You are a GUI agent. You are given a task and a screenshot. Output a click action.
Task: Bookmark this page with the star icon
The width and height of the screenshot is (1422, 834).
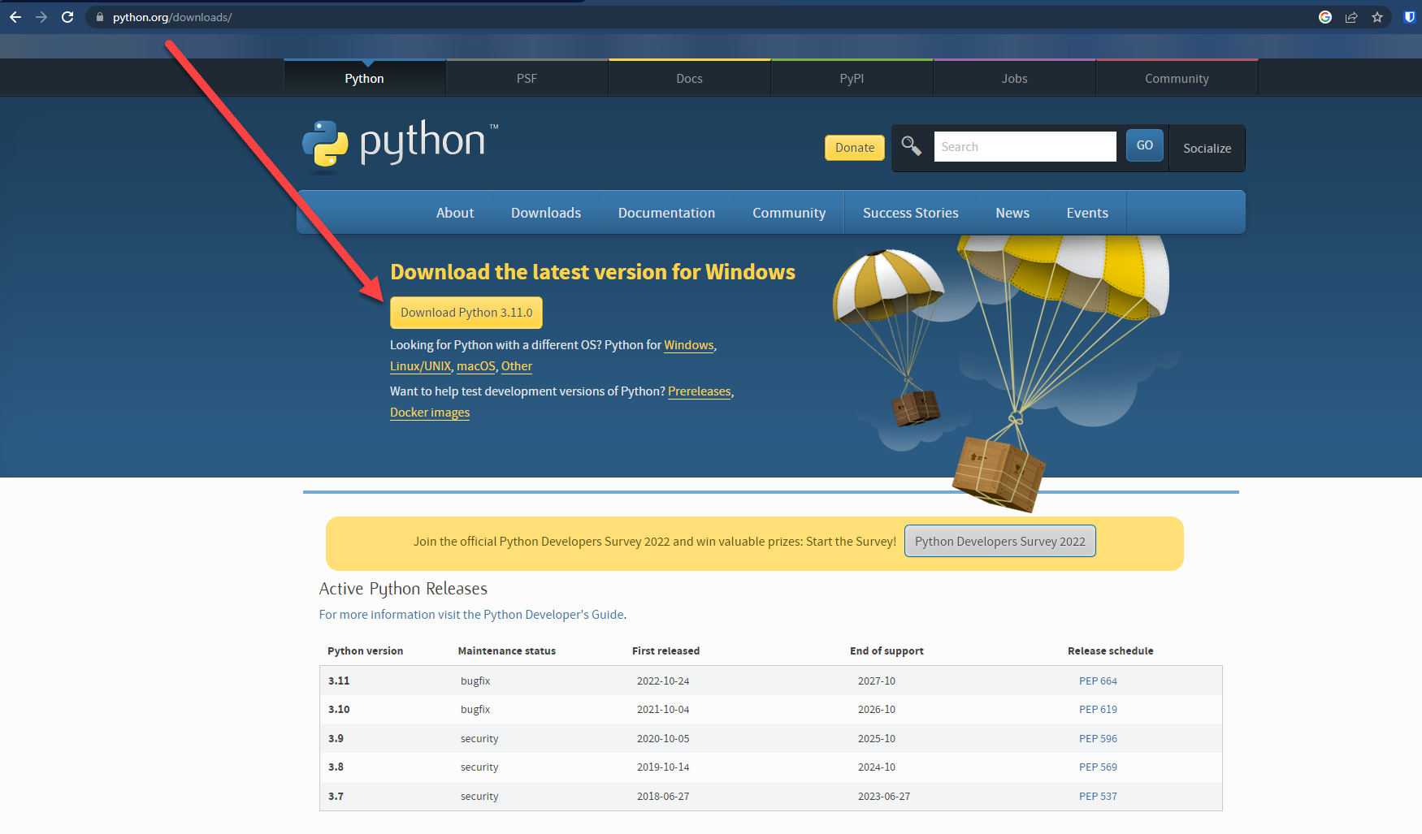click(x=1377, y=17)
